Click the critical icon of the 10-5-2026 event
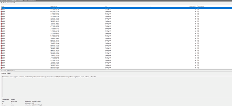This screenshot has height=106, width=232. tap(1, 25)
